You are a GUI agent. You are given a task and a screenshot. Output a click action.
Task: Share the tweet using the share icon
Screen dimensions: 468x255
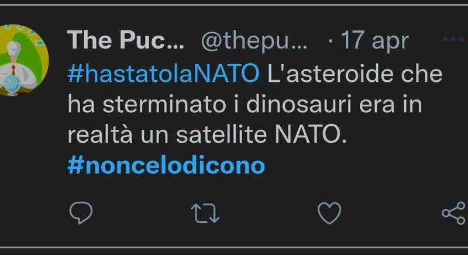point(453,213)
